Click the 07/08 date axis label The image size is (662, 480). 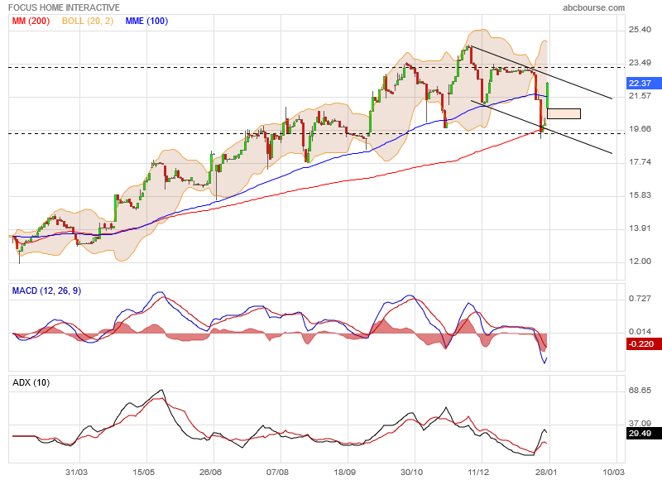277,472
